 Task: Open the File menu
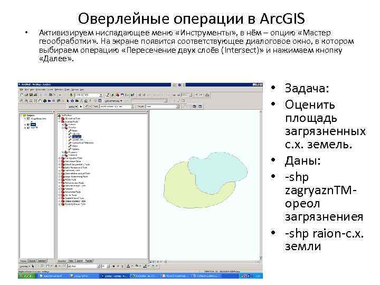[21, 90]
